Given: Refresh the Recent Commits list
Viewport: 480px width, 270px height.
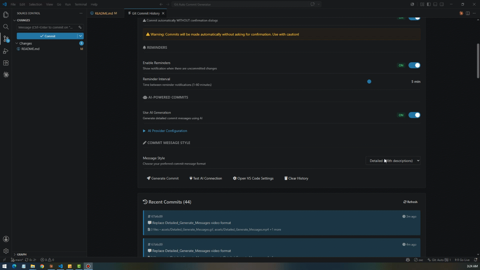Looking at the screenshot, I should (x=411, y=202).
